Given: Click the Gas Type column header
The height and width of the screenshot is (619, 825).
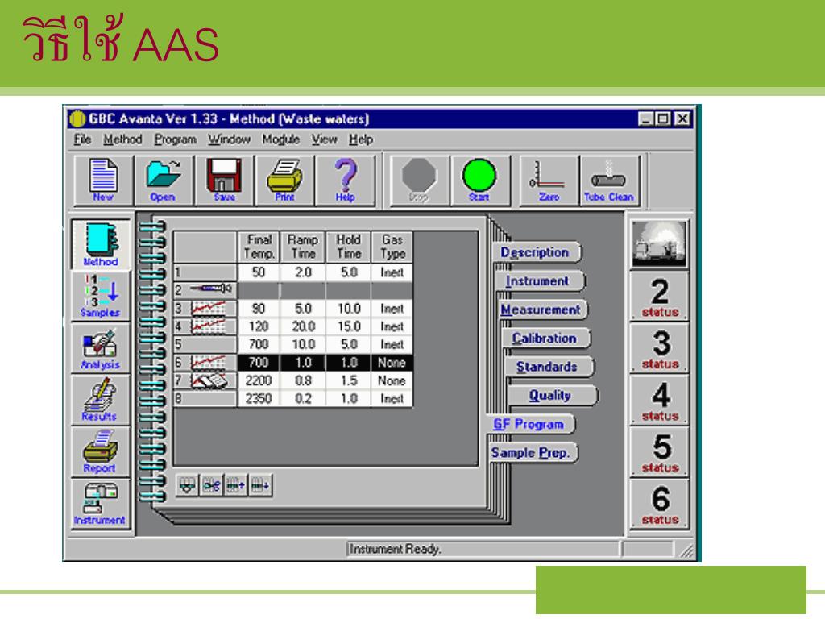Looking at the screenshot, I should coord(392,247).
